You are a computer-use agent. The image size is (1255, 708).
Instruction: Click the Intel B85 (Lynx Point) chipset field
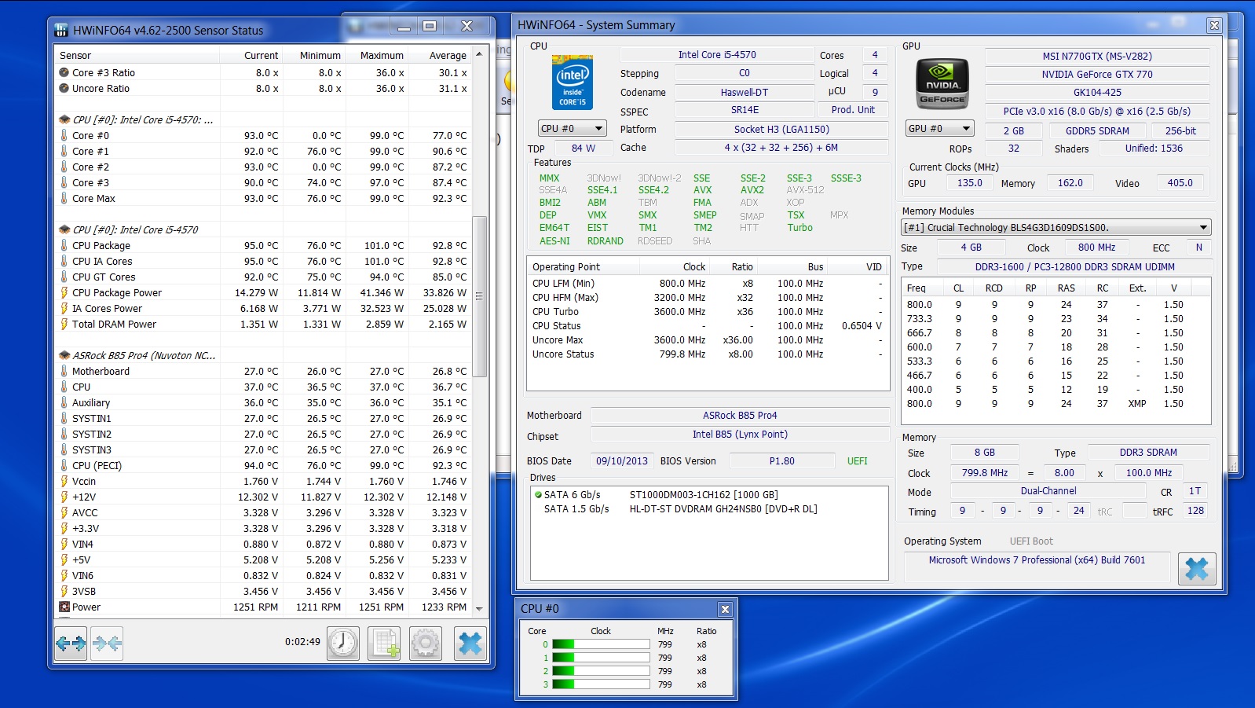tap(739, 435)
